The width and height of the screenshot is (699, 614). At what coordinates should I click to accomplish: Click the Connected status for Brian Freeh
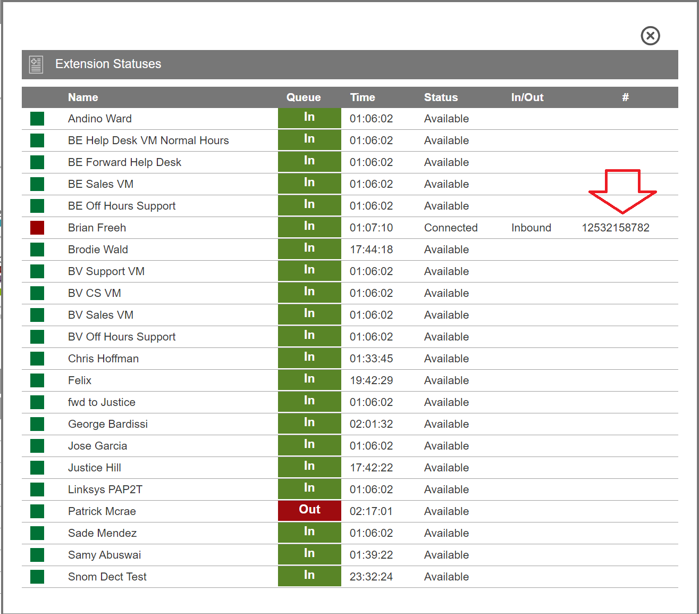(451, 228)
